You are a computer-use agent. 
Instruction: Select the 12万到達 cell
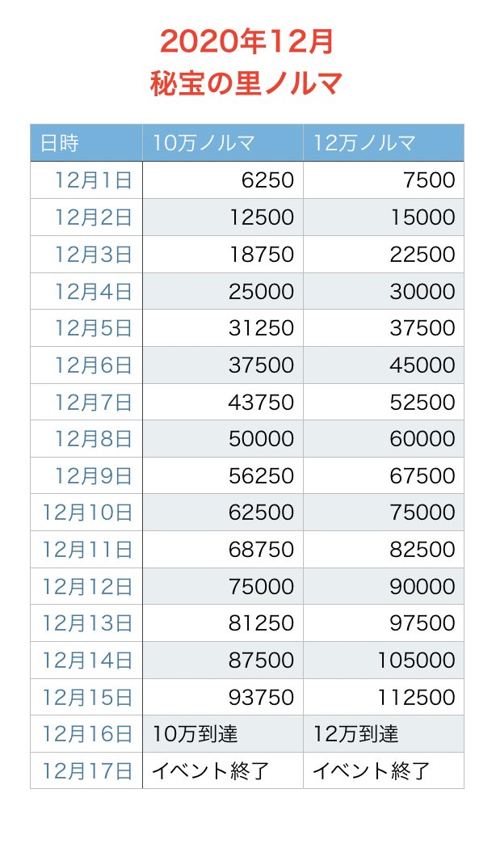point(356,734)
